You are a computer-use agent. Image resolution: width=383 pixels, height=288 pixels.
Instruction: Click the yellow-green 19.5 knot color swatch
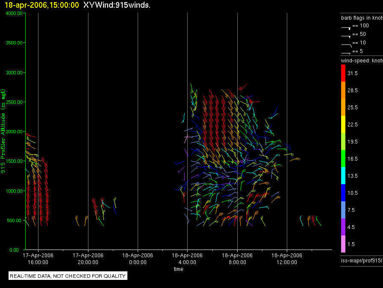point(343,141)
